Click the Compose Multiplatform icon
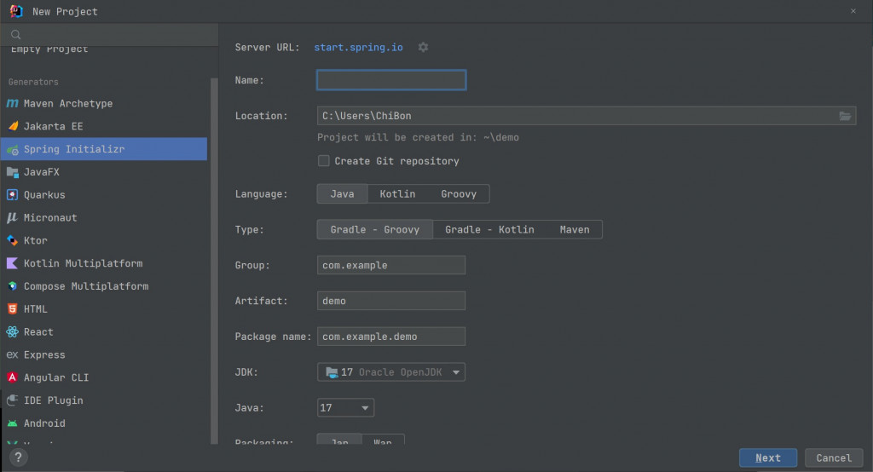 coord(12,286)
